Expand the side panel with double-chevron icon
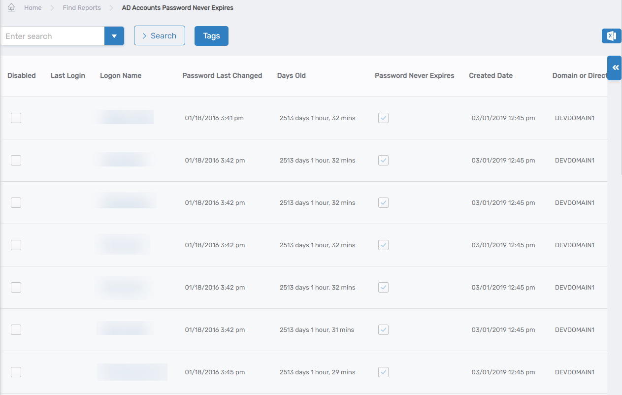 (615, 68)
